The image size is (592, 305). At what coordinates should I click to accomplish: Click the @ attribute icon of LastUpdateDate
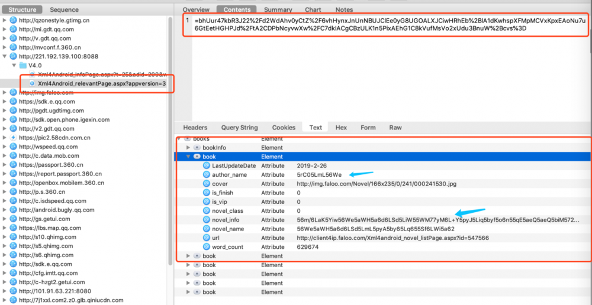tap(206, 166)
